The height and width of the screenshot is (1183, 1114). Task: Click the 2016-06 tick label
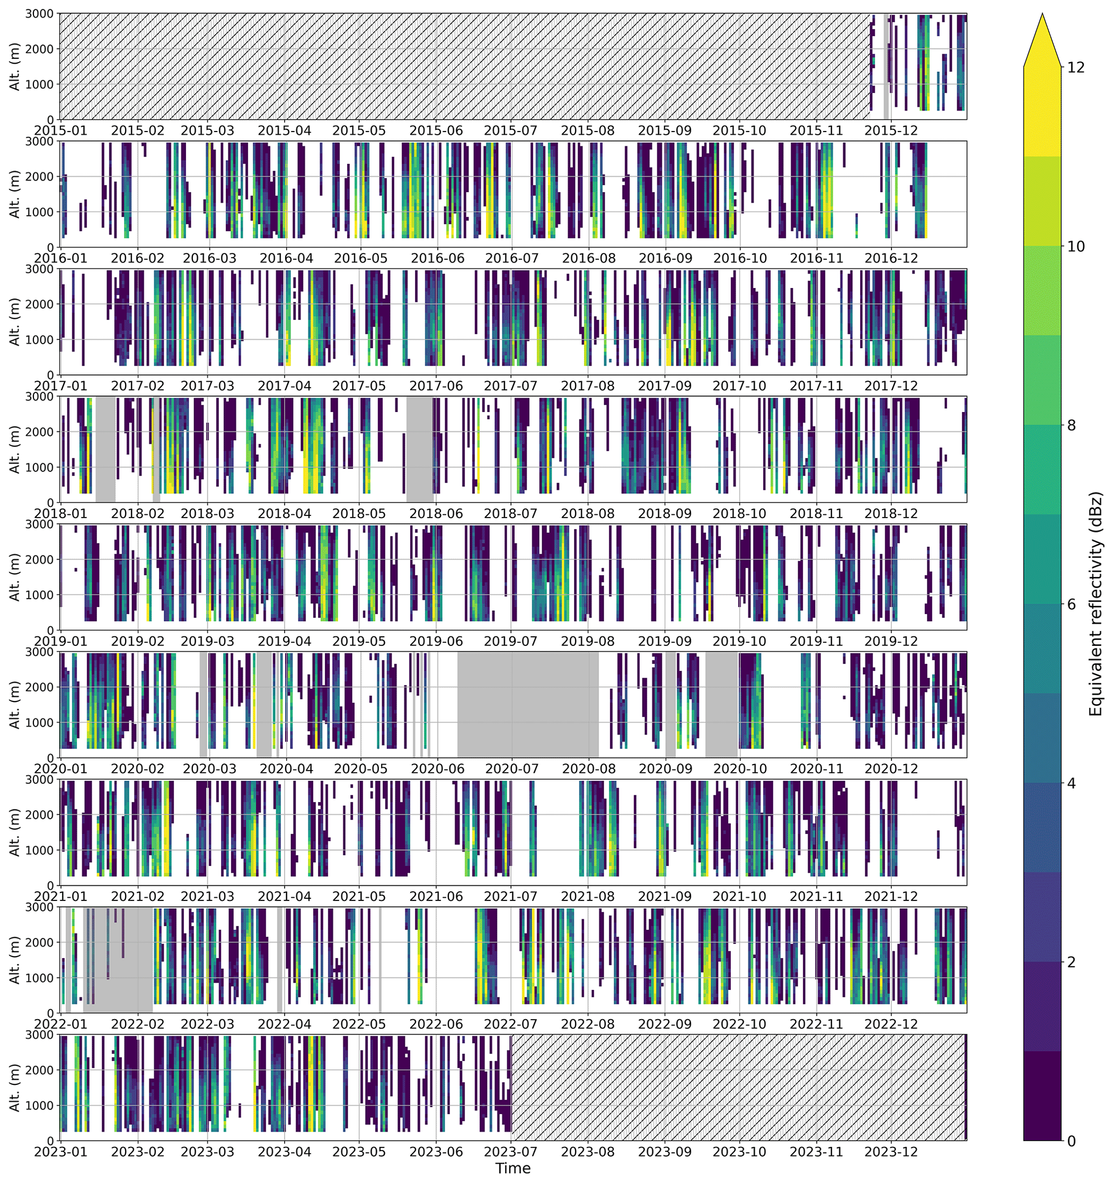pyautogui.click(x=437, y=259)
